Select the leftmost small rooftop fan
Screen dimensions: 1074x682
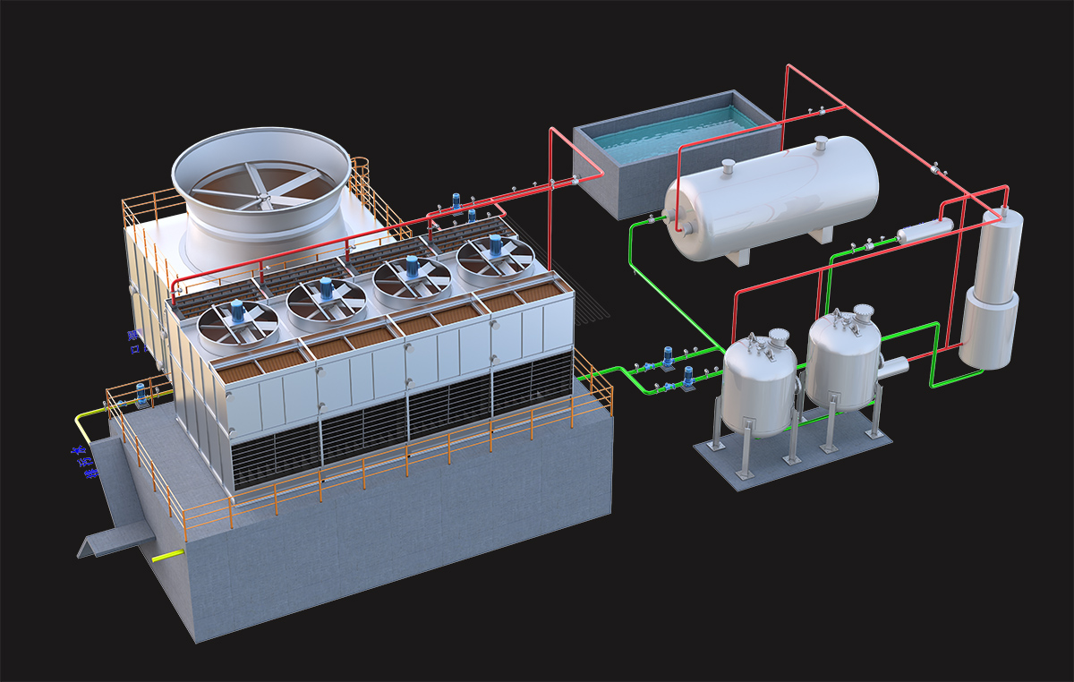237,324
